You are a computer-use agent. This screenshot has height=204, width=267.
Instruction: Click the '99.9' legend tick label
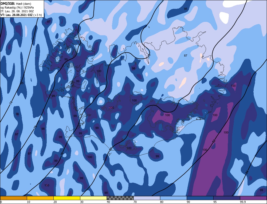click(242, 202)
